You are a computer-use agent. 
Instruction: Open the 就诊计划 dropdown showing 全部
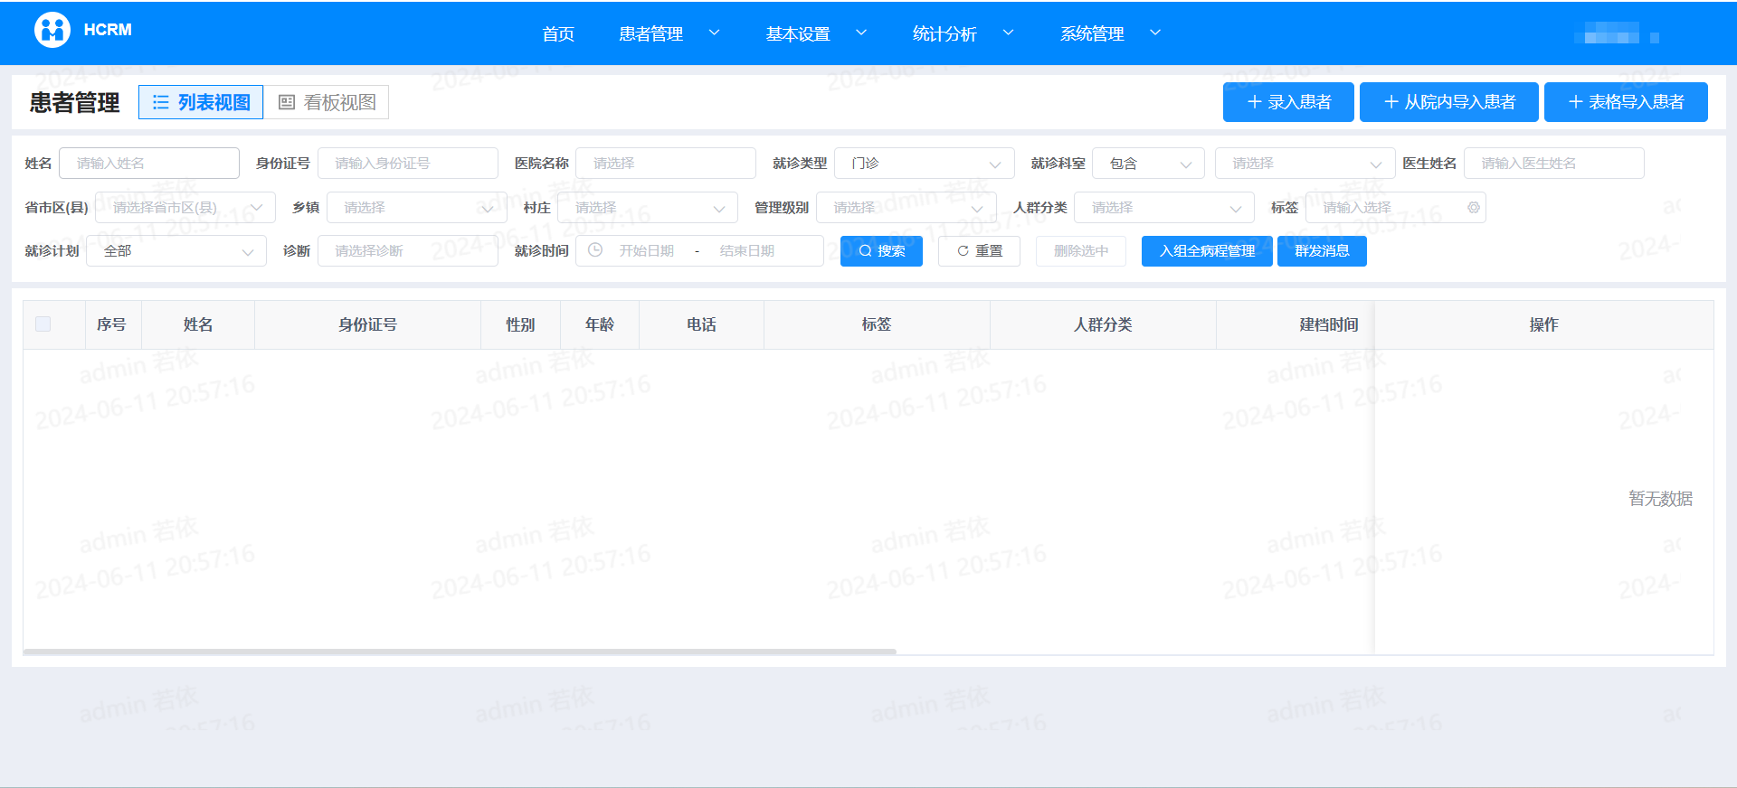pyautogui.click(x=176, y=251)
